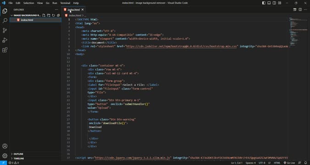Open the View menu

pyautogui.click(x=40, y=3)
